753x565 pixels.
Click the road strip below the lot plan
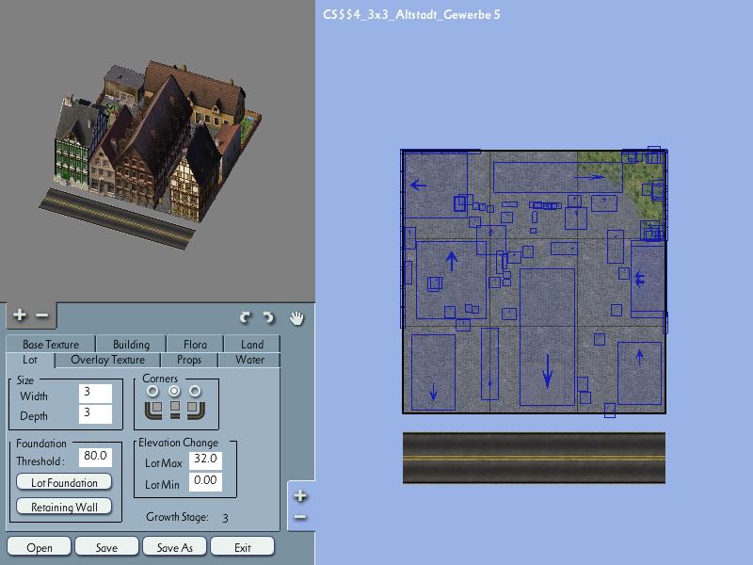tap(534, 458)
